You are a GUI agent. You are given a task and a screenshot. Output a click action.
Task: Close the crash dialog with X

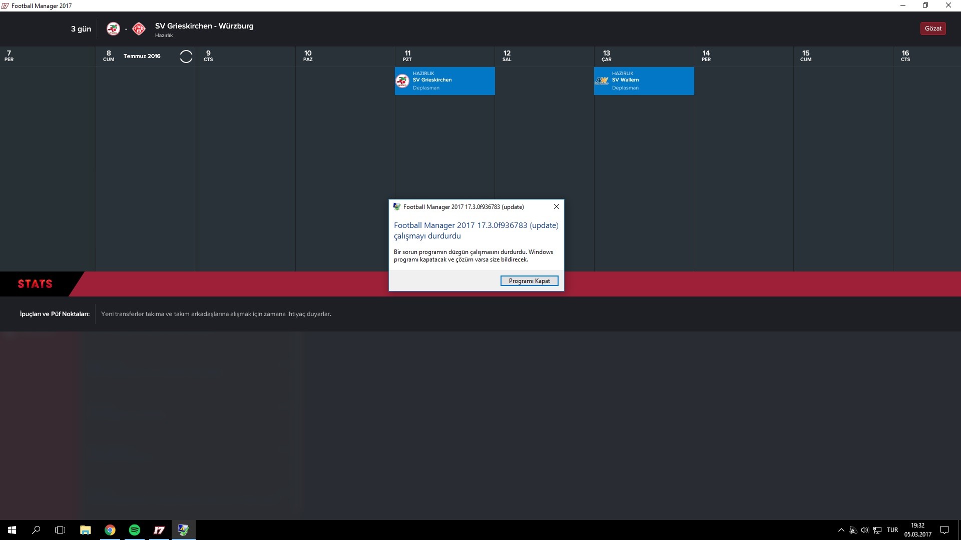(x=556, y=206)
